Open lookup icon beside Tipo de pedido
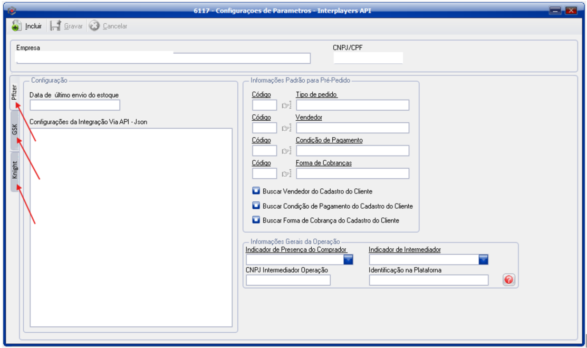Image resolution: width=587 pixels, height=348 pixels. pyautogui.click(x=286, y=105)
